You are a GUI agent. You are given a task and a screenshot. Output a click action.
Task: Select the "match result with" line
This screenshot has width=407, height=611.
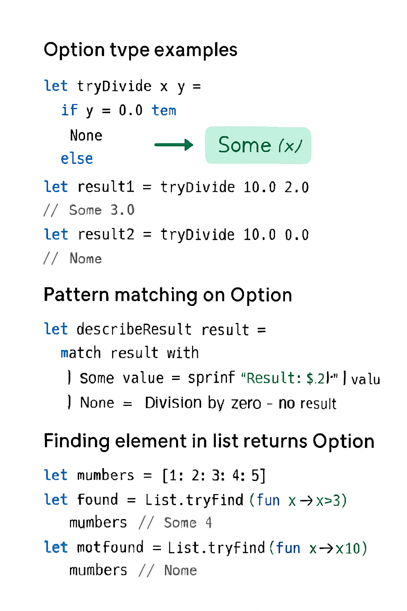pyautogui.click(x=130, y=353)
